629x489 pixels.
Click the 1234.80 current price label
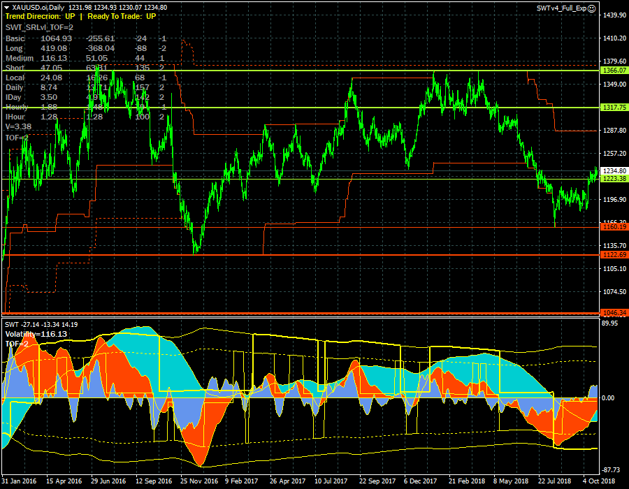613,170
